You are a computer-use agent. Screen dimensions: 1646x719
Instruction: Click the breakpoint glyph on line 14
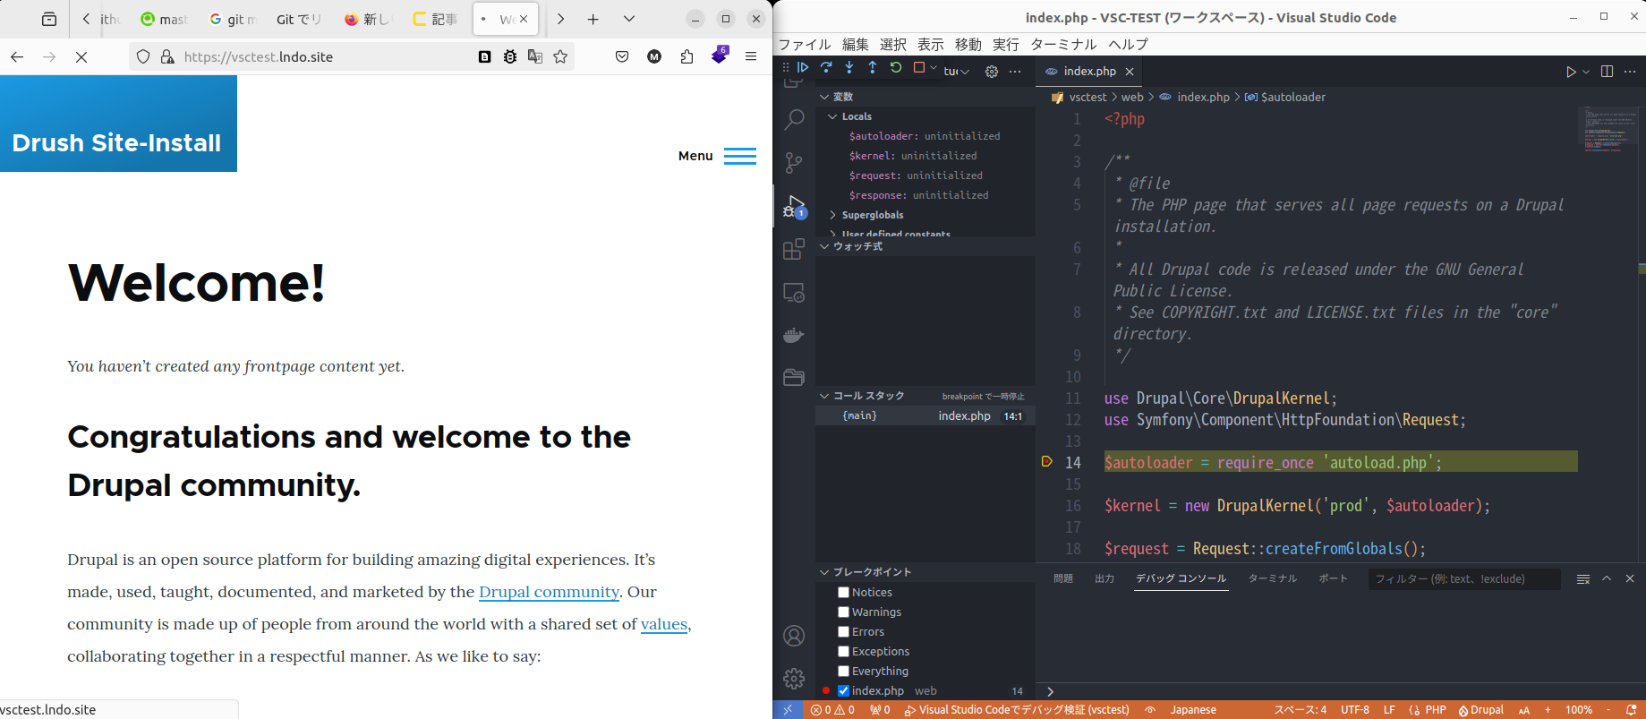tap(1046, 462)
